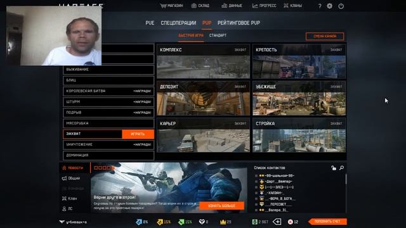Click the news slide indicator squares

104,168
